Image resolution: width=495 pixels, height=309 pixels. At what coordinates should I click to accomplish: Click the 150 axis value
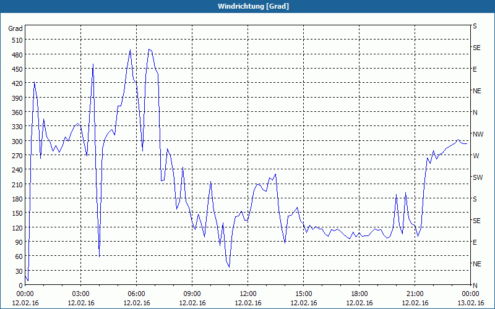pos(17,213)
